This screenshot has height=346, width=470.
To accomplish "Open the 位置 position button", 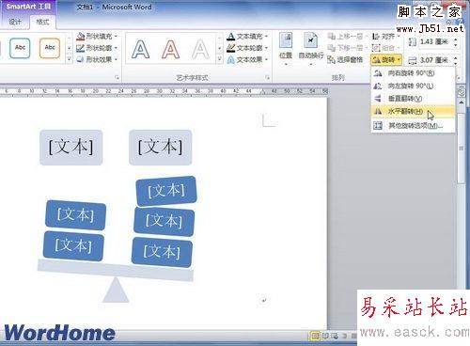I will pyautogui.click(x=286, y=49).
